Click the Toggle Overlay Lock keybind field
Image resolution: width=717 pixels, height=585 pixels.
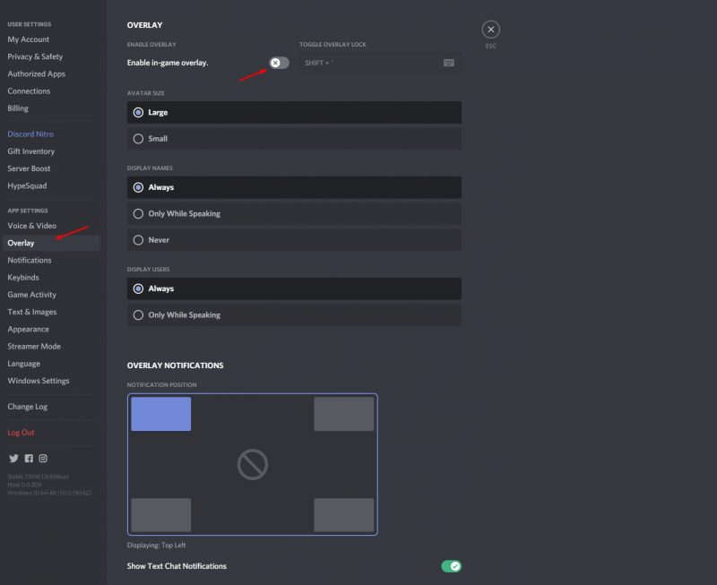coord(380,63)
